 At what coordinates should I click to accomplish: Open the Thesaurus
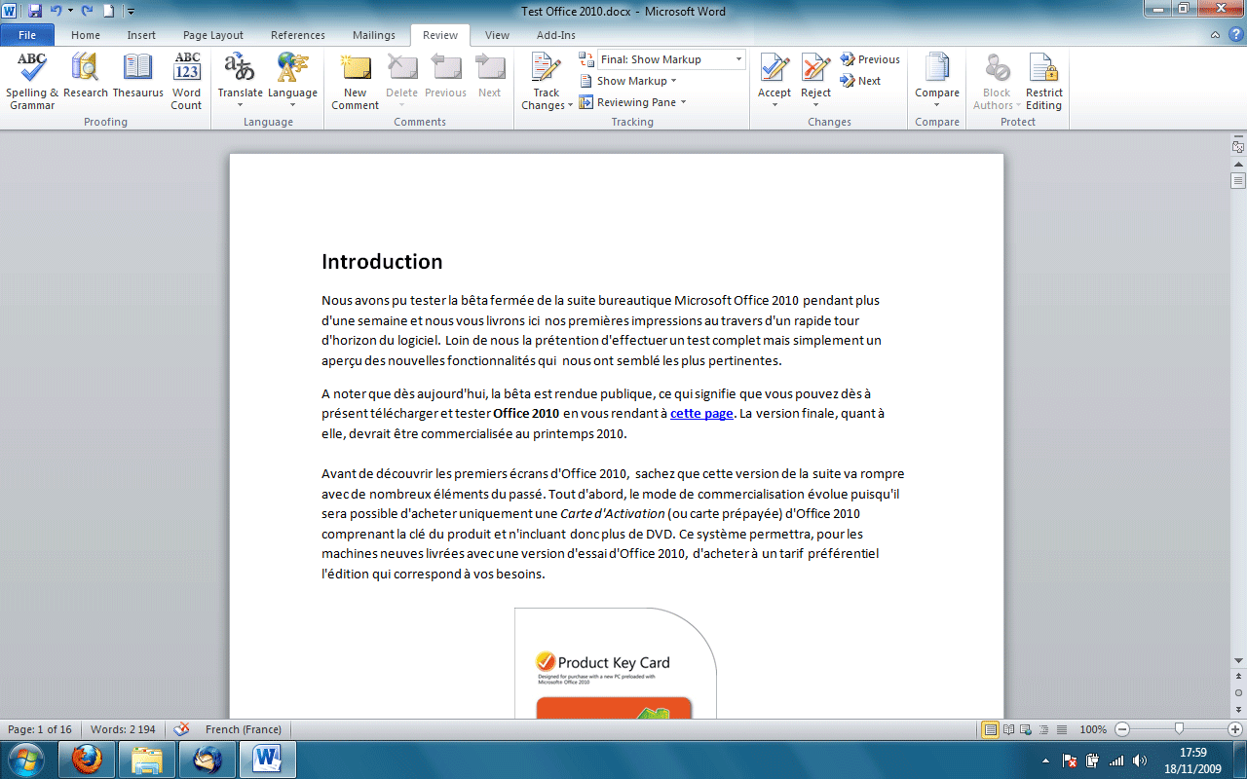(x=137, y=76)
